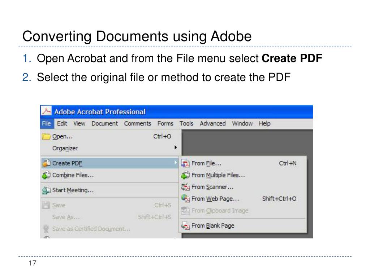Click the Shift+Ctrl+O shortcut text
370x277 pixels.
point(279,199)
